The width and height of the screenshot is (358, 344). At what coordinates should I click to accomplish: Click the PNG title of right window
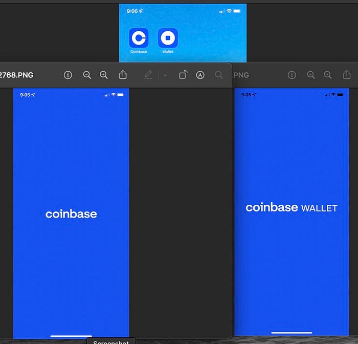241,75
